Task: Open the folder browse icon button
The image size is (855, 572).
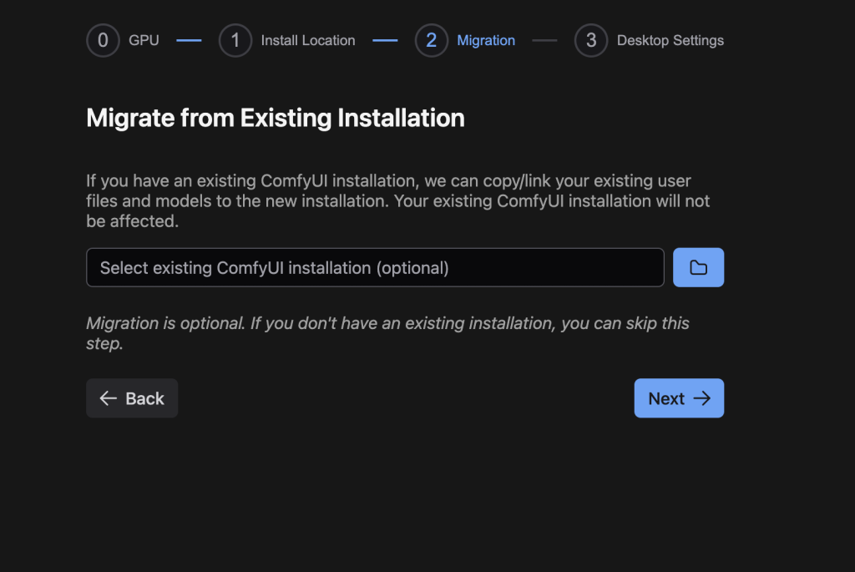Action: (x=698, y=267)
